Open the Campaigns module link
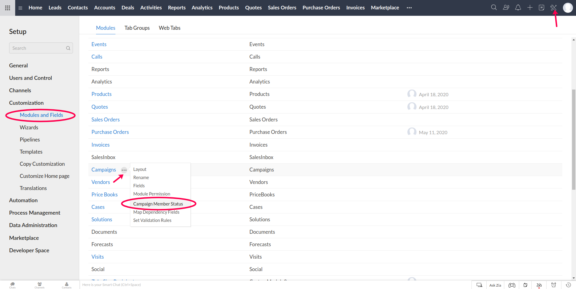576x289 pixels. (104, 170)
